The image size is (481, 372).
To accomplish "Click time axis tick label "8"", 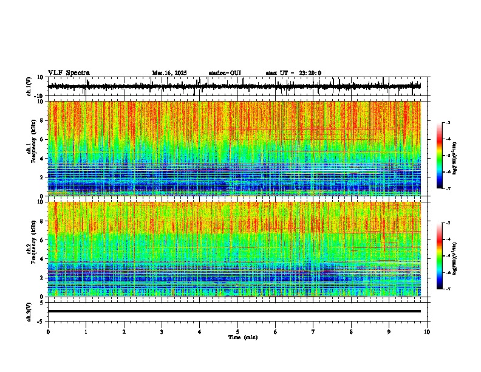I will point(351,332).
